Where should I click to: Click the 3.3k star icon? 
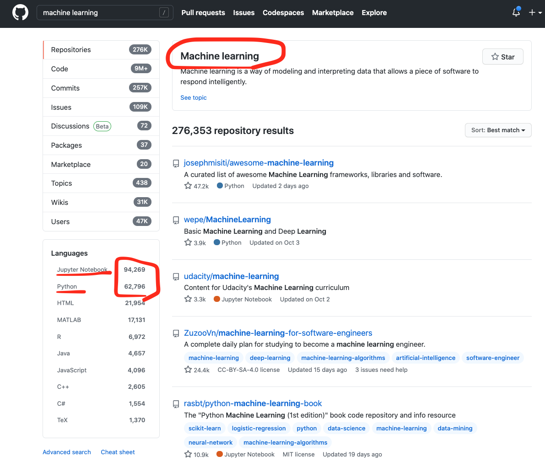pos(188,299)
